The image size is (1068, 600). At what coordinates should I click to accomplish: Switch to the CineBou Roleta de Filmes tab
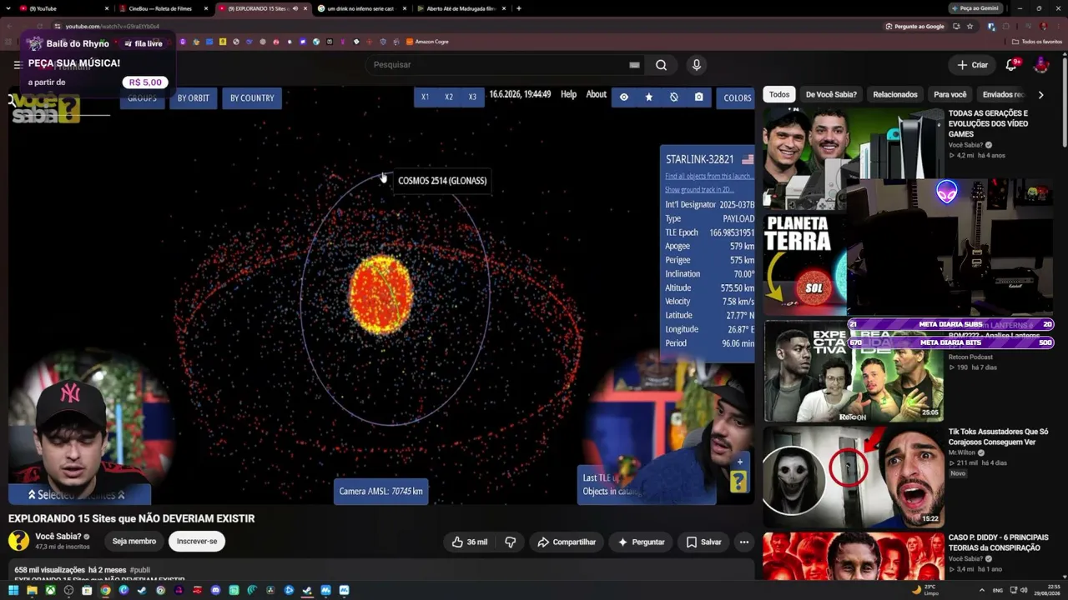coord(163,8)
